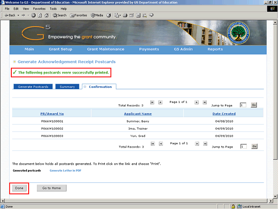
Task: Open the Edit menu
Action: point(16,9)
